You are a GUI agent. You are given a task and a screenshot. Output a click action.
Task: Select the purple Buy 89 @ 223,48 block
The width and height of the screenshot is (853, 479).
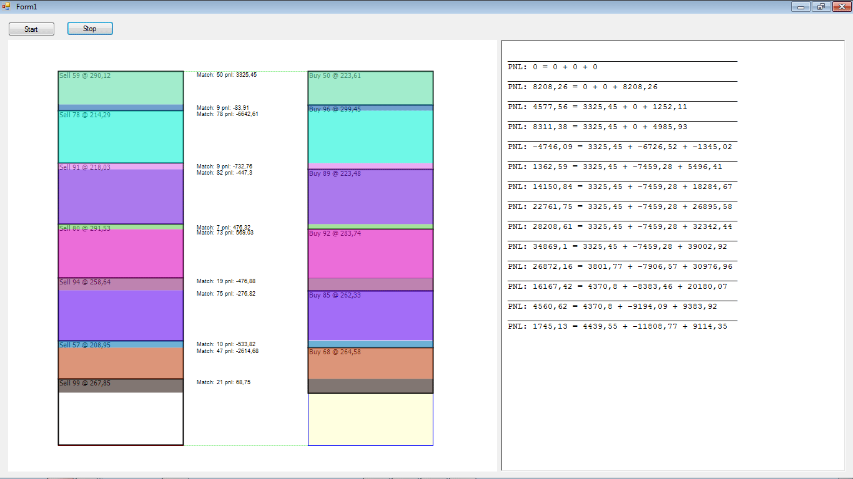(370, 196)
